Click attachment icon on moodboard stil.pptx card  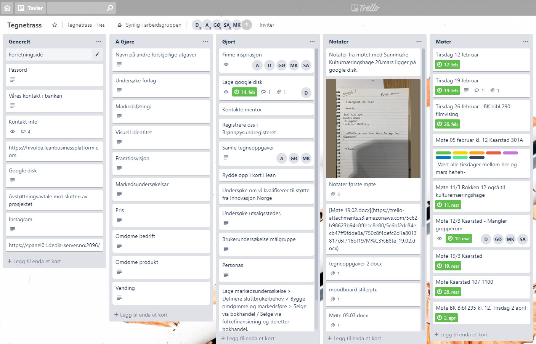click(x=333, y=299)
